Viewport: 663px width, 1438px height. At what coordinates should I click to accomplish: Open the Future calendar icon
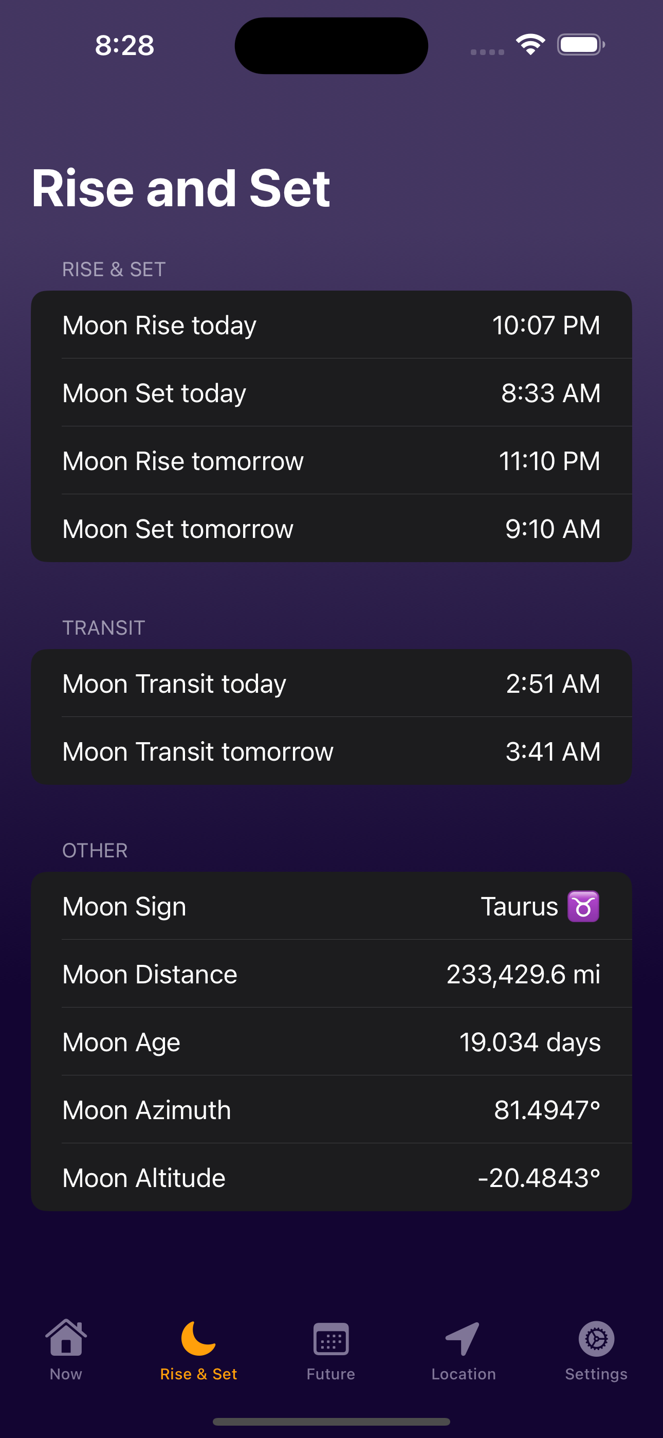[331, 1339]
